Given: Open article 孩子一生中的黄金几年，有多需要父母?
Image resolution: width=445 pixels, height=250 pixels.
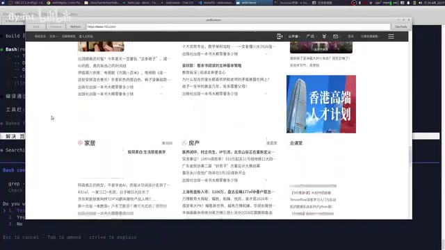Looking at the screenshot, I should 215,86.
